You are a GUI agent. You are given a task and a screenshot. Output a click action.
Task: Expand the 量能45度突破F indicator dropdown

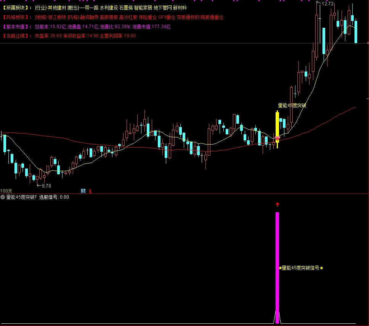[3, 197]
